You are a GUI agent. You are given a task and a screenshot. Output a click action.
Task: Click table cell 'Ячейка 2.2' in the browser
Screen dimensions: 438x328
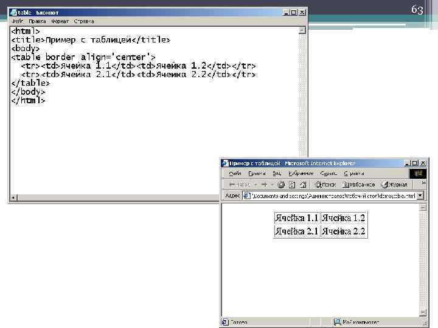[x=343, y=231]
